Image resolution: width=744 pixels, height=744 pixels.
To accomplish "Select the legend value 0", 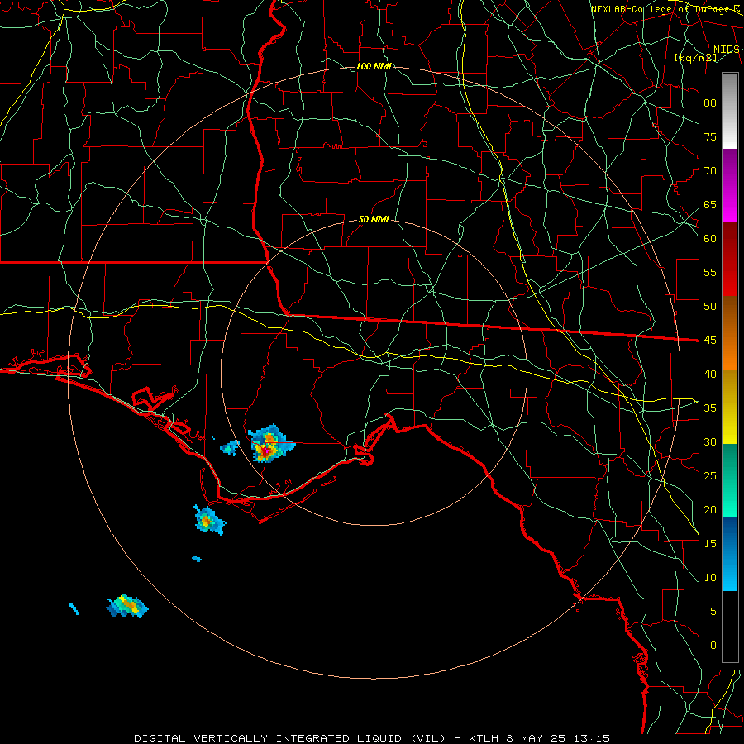I will 713,646.
